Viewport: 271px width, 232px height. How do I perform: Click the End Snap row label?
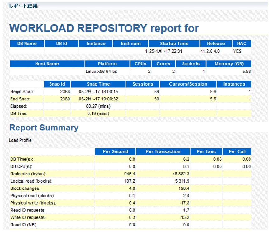pyautogui.click(x=20, y=99)
